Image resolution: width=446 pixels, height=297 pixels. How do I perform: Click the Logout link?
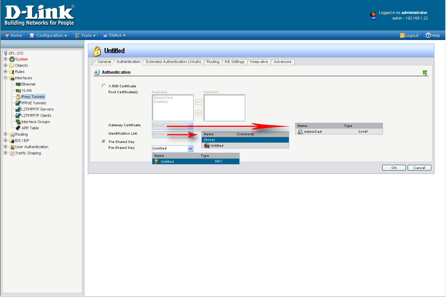point(409,35)
